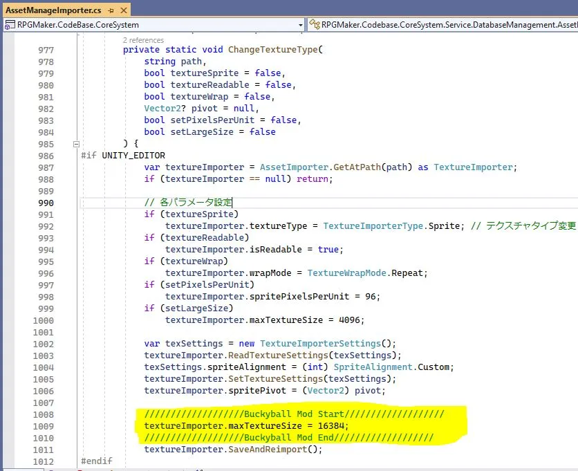Click the C# project icon in left navigation bar
The image size is (578, 471).
(x=10, y=24)
